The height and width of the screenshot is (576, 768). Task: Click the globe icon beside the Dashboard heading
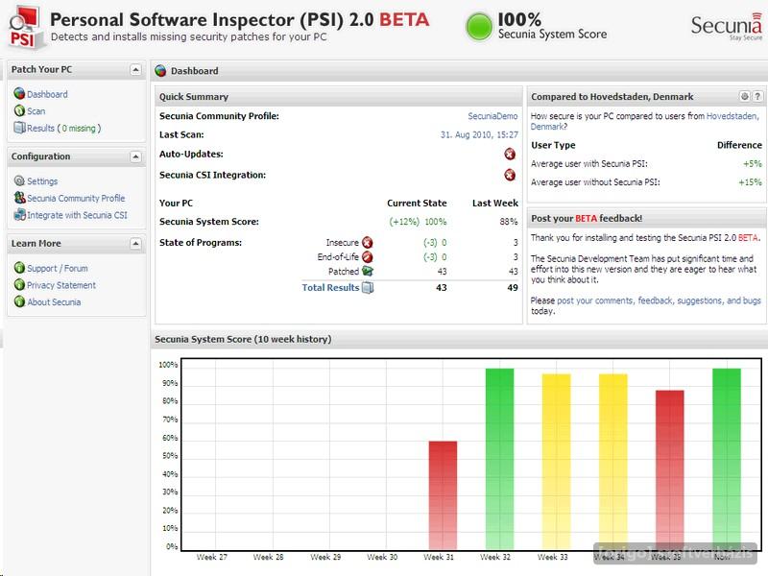click(160, 71)
